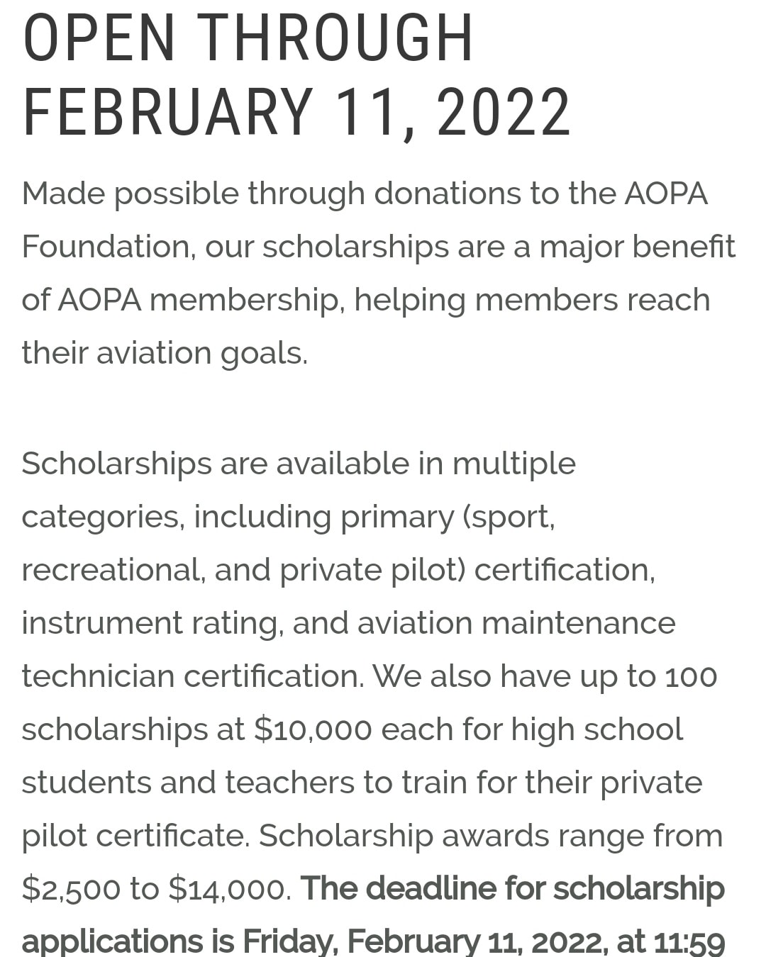Click "AOPA" in "donations to the AOPA"
766x957 pixels.
tap(666, 194)
